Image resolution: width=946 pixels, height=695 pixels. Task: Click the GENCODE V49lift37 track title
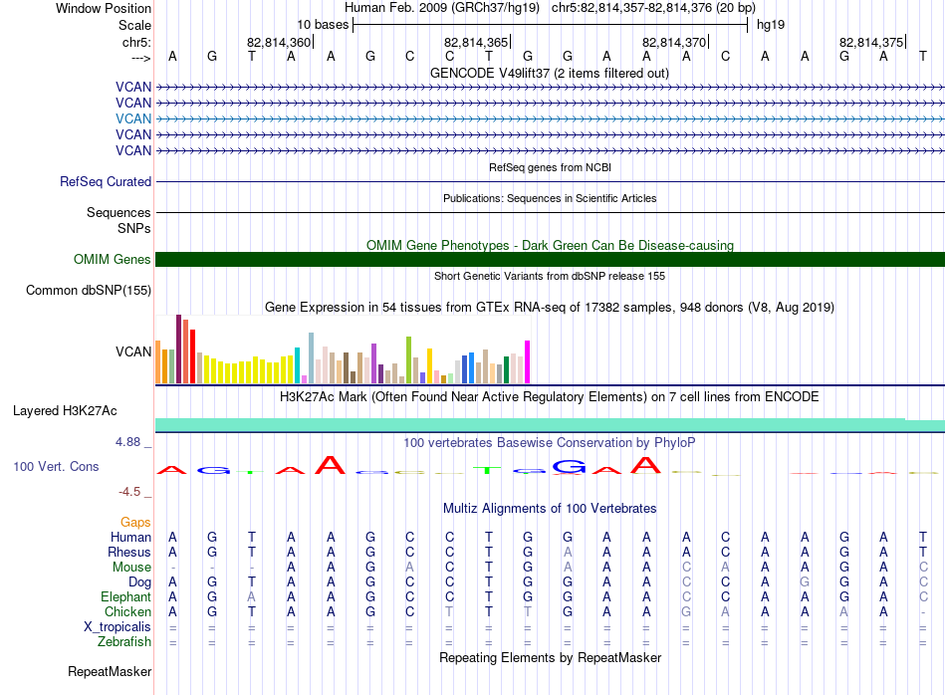point(550,73)
